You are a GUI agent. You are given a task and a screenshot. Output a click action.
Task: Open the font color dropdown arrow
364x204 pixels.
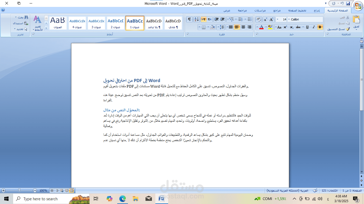(257, 27)
